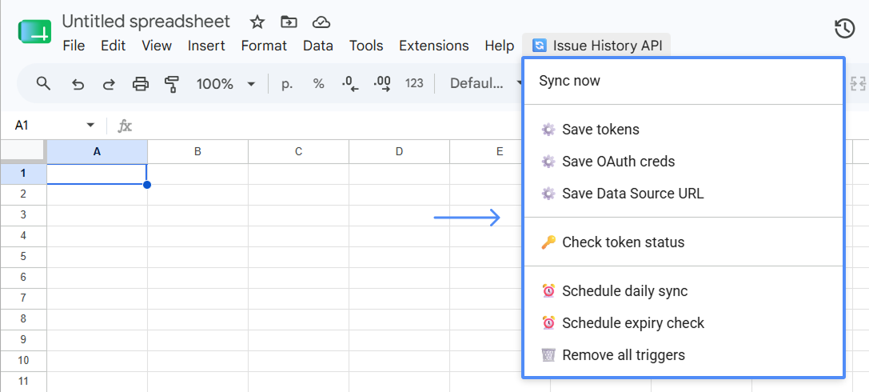
Task: Open the View menu
Action: point(157,46)
